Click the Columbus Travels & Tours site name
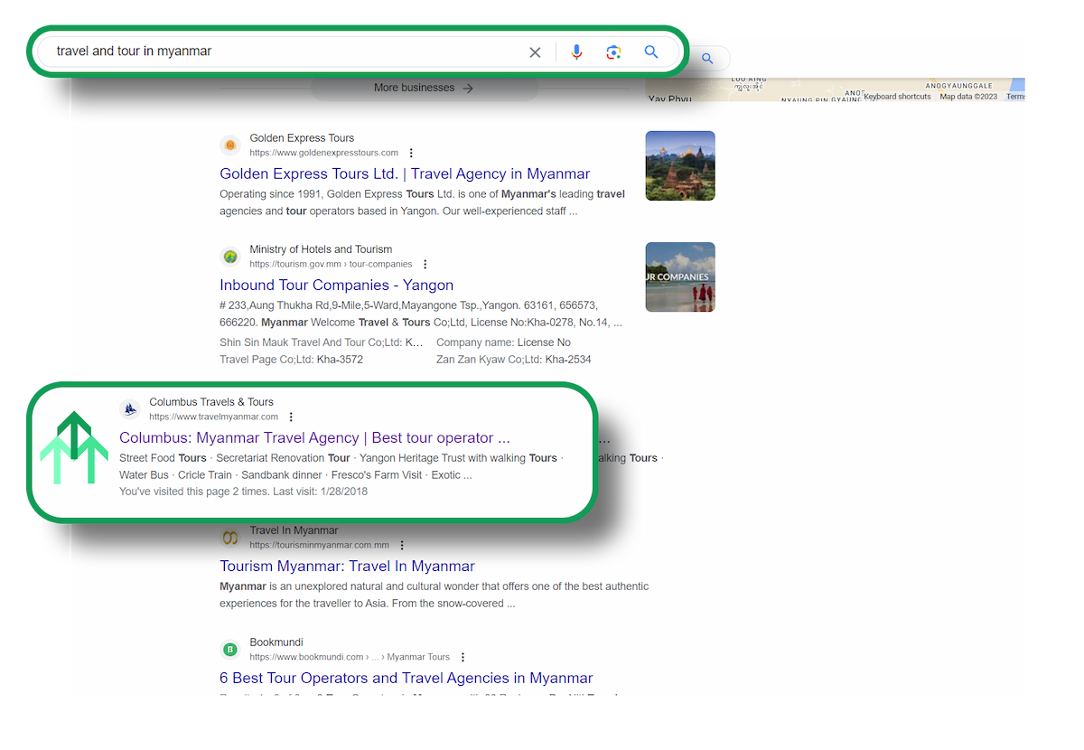The image size is (1084, 750). click(x=211, y=402)
